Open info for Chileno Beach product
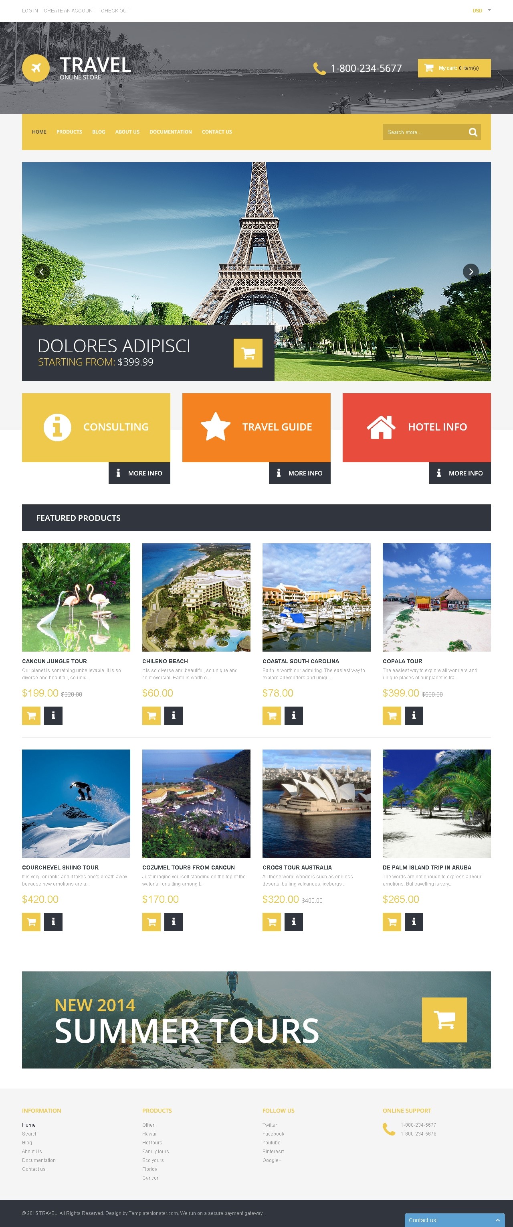This screenshot has height=1227, width=513. coord(173,715)
